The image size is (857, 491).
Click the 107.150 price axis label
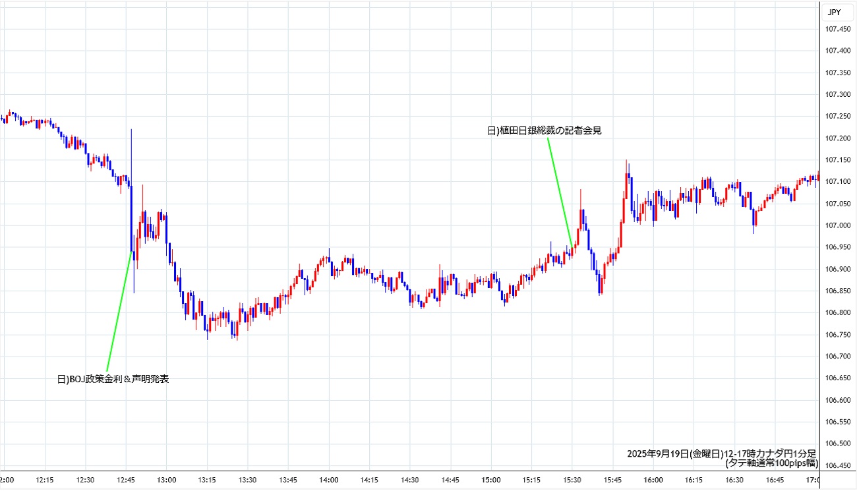point(838,159)
